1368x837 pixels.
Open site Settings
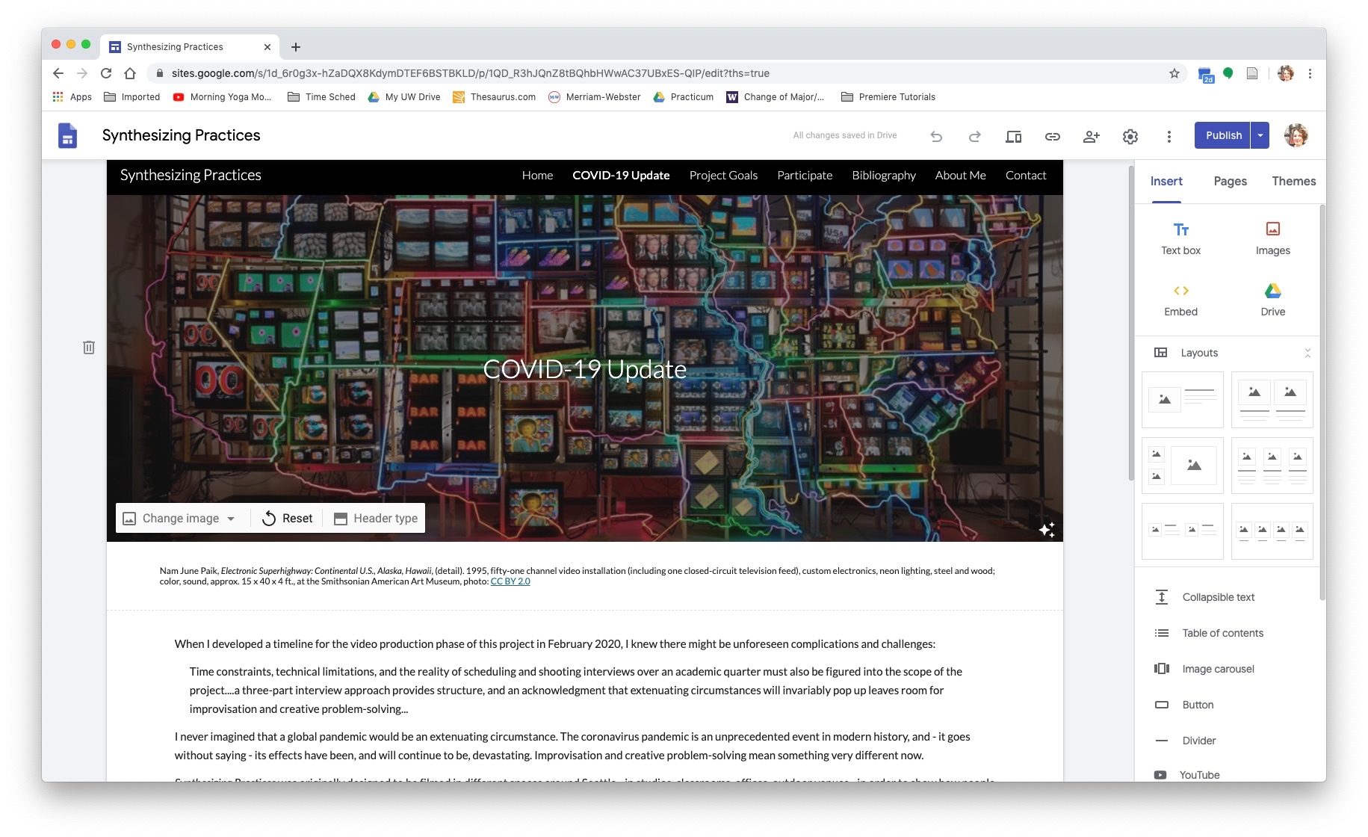1130,136
